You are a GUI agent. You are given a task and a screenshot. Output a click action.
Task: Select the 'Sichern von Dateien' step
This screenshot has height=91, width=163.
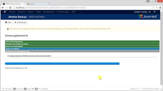pos(82,49)
